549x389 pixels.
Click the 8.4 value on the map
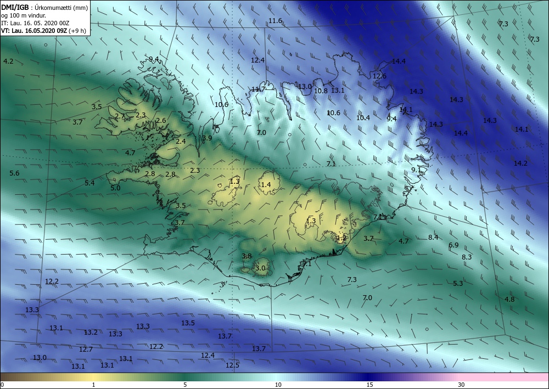pos(433,238)
